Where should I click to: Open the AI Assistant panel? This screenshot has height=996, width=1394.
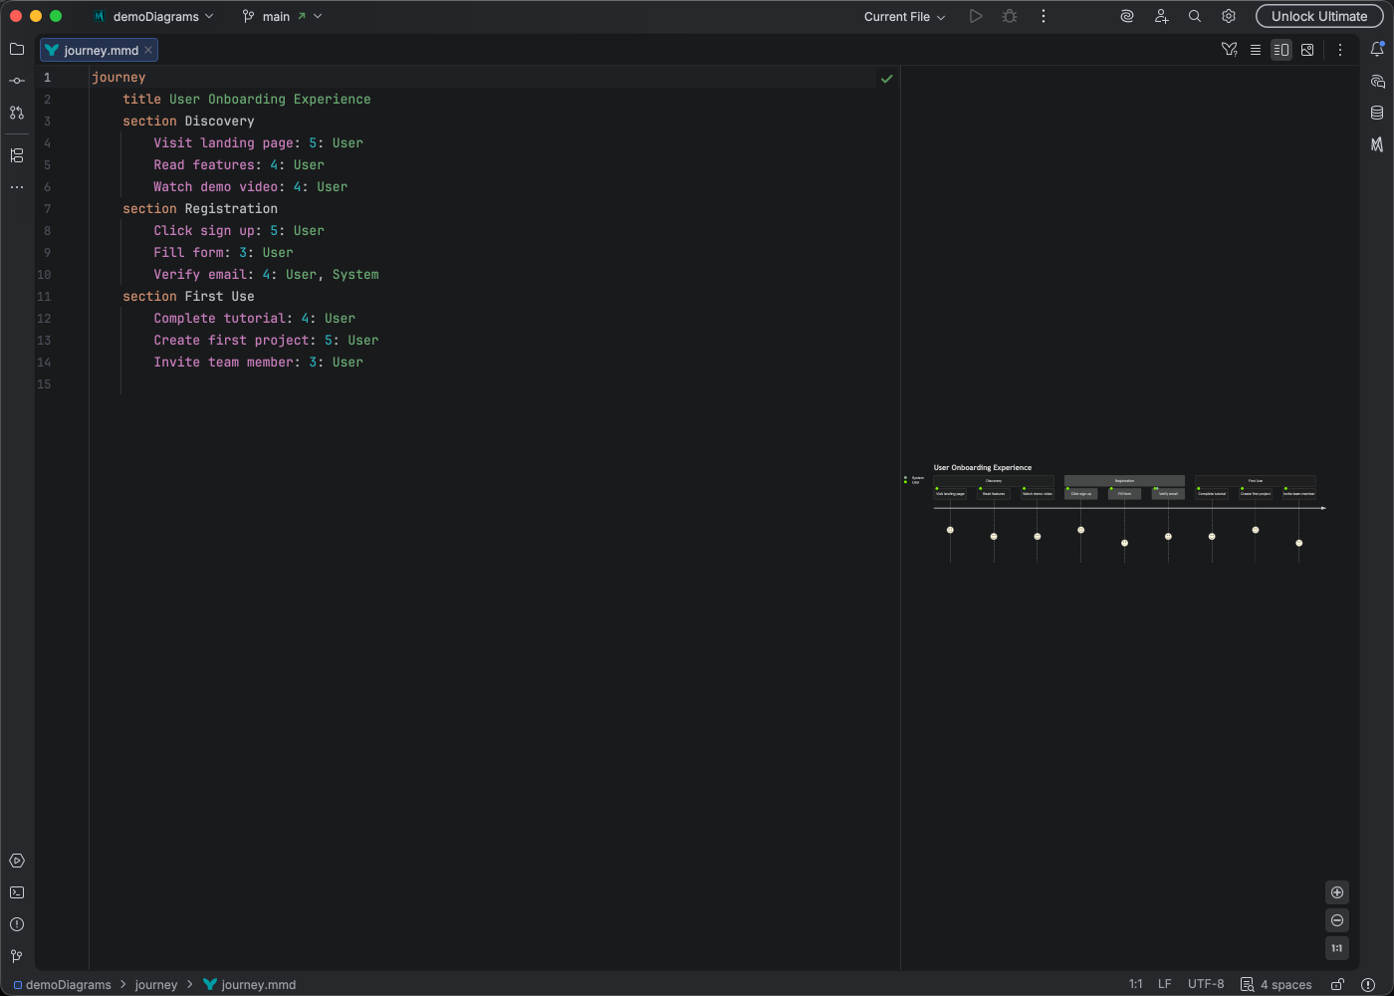[x=1379, y=81]
